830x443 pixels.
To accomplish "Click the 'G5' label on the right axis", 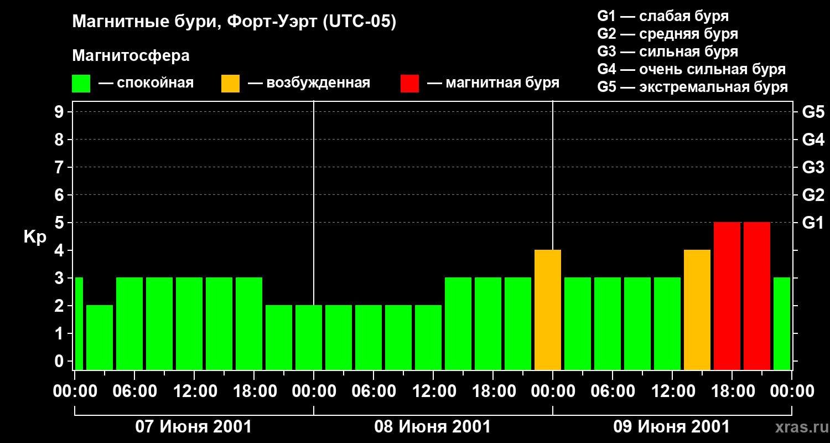I will point(813,112).
